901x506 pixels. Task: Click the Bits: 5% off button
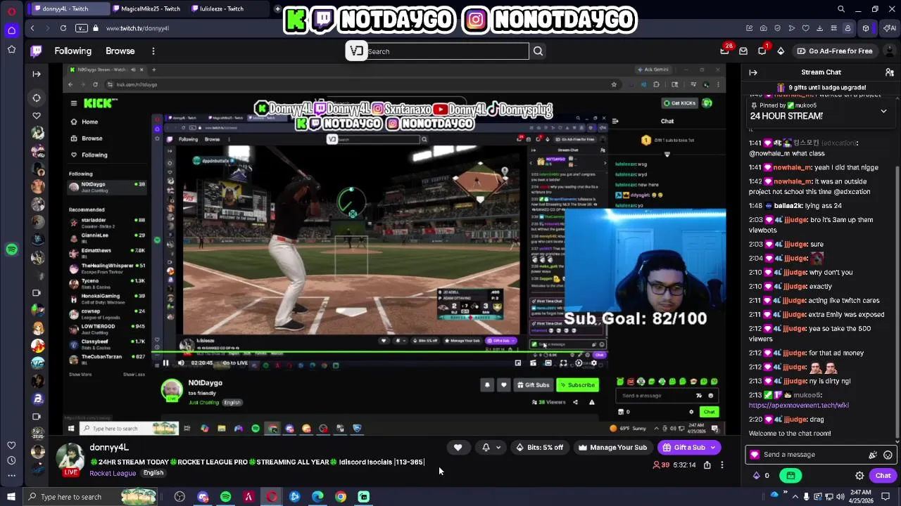point(540,448)
